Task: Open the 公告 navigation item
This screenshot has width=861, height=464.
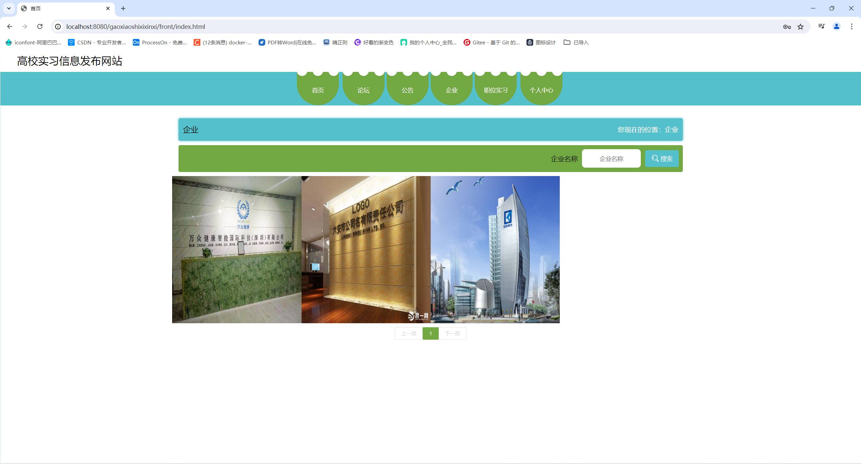Action: (407, 90)
